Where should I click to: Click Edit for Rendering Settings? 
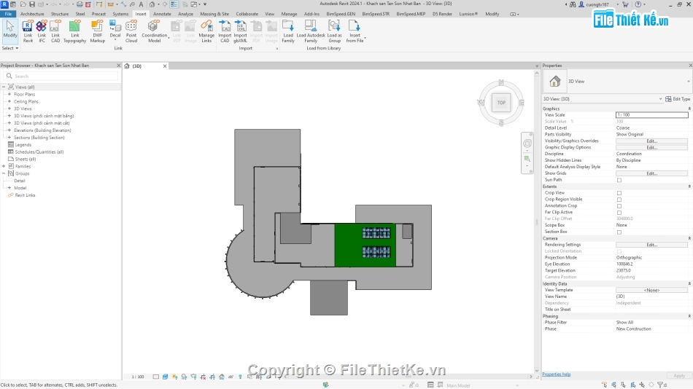652,245
